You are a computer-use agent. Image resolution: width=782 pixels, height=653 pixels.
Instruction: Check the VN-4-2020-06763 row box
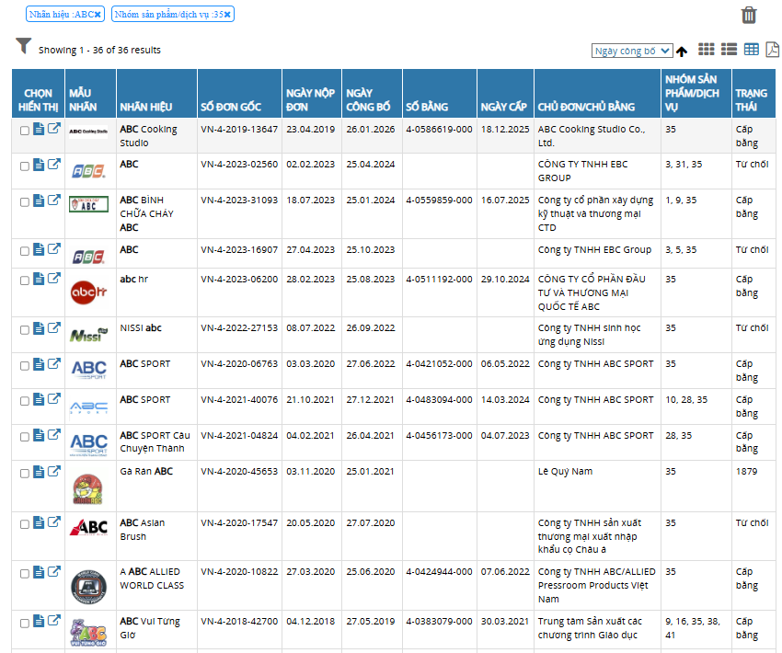pos(25,366)
